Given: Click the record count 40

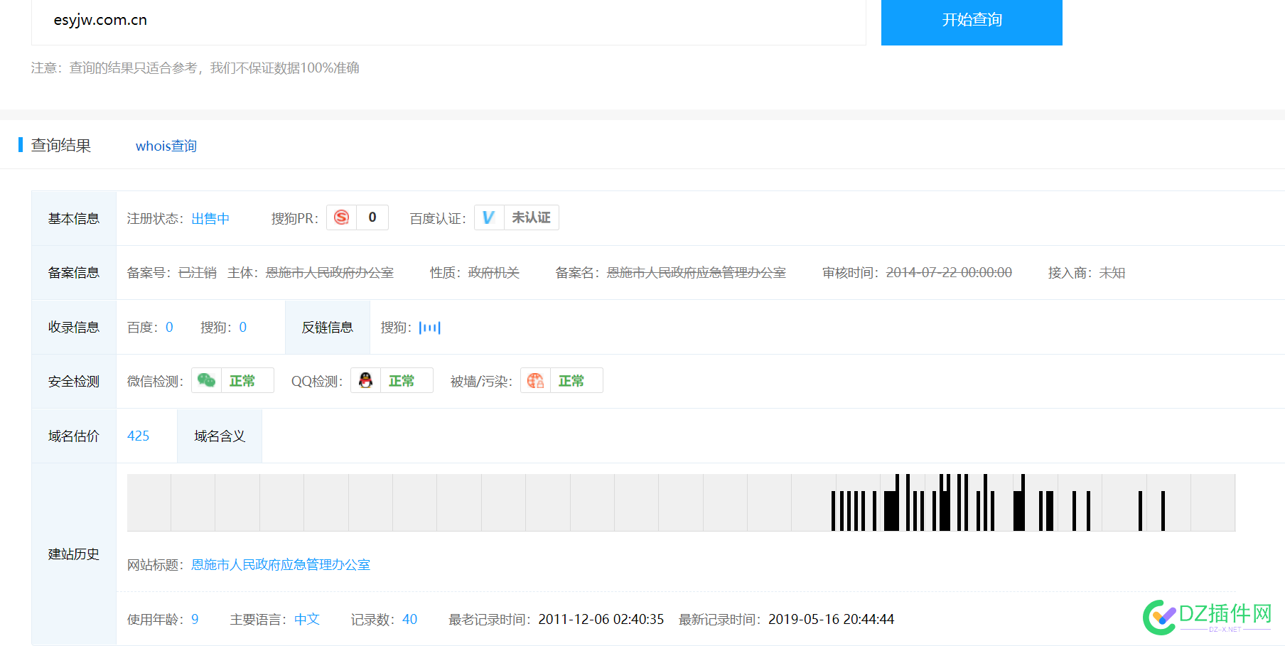Looking at the screenshot, I should point(410,619).
